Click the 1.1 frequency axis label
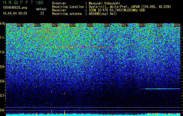The width and height of the screenshot is (183, 116). tap(2, 38)
